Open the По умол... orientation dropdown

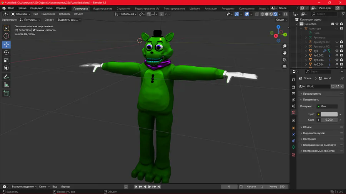point(30,20)
